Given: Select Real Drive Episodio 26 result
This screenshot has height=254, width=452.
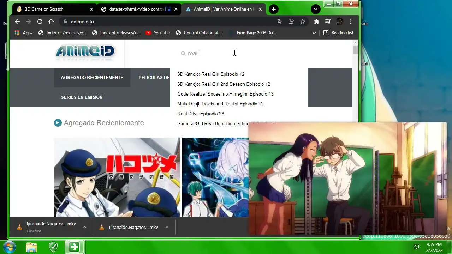Looking at the screenshot, I should click(x=201, y=114).
